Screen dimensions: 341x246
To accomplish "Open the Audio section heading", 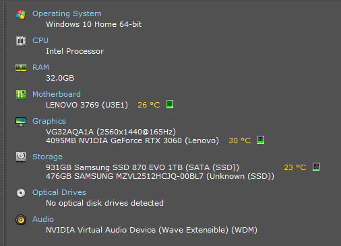I will click(43, 219).
